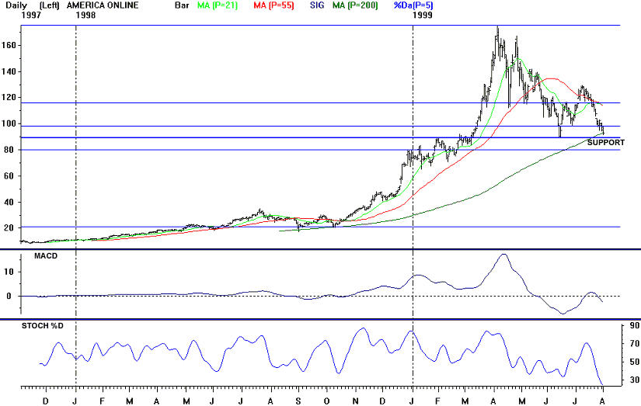This screenshot has width=641, height=406.
Task: Click the 120 price axis value
Action: click(9, 98)
